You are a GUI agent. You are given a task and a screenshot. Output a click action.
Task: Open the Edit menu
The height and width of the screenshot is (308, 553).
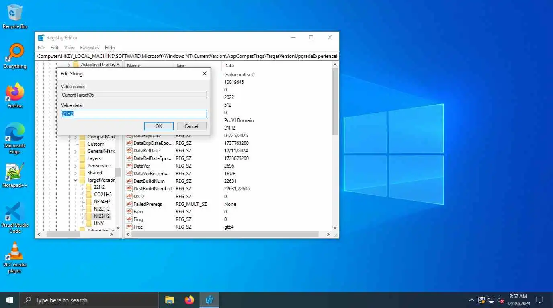(55, 47)
